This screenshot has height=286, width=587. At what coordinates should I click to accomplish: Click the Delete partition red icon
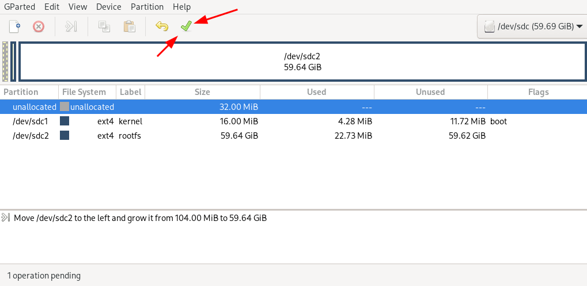point(39,26)
